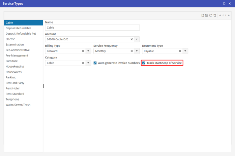Go to the previous record
Image resolution: width=235 pixels, height=156 pixels.
pyautogui.click(x=223, y=15)
